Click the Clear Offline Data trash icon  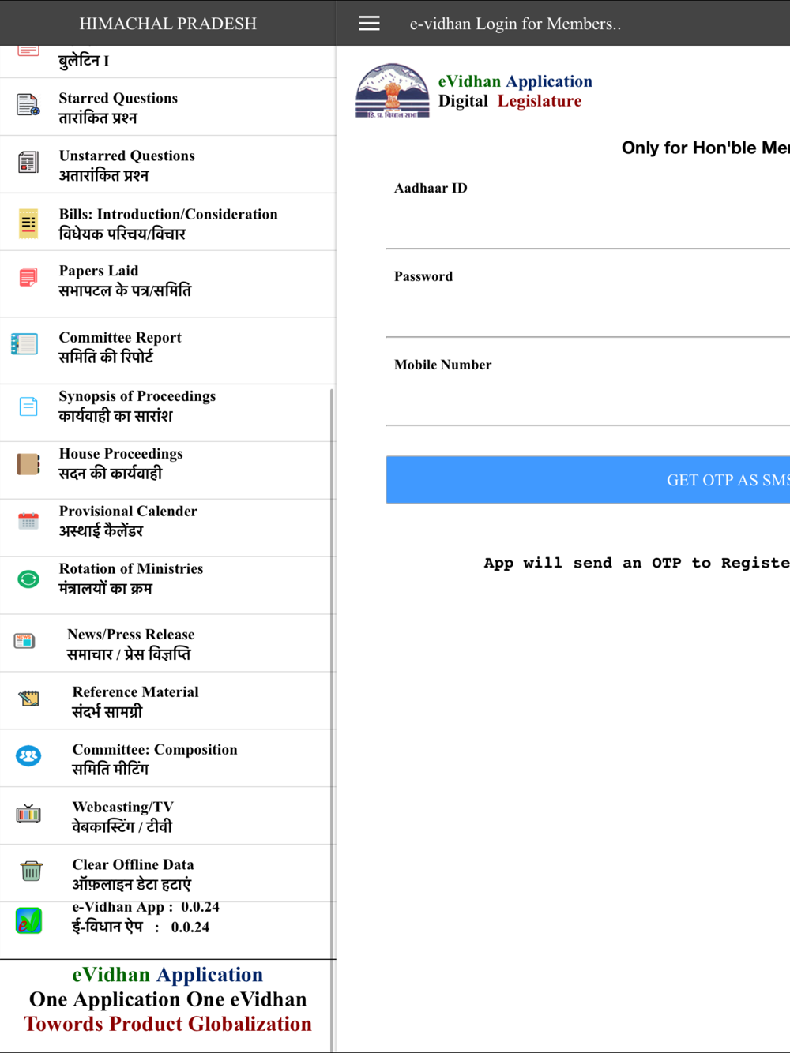point(31,871)
